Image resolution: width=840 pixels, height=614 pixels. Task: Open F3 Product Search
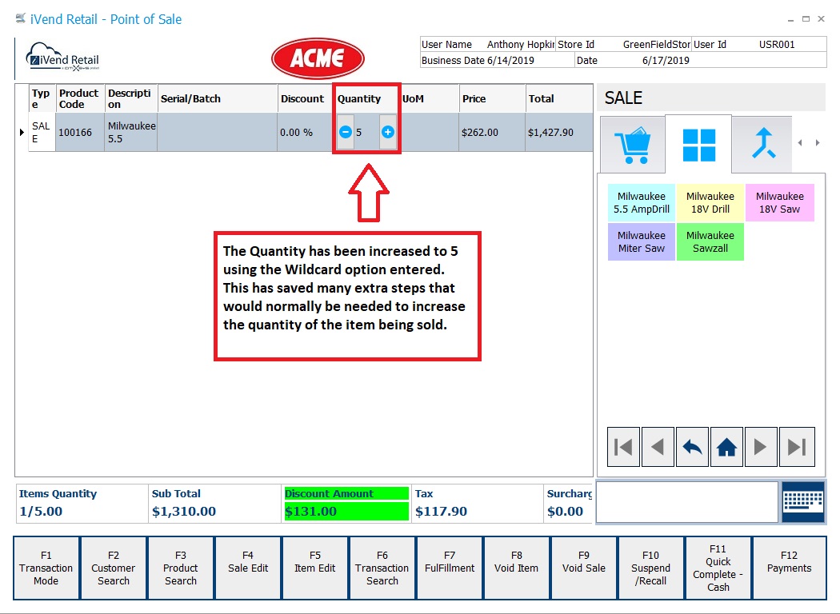(181, 568)
